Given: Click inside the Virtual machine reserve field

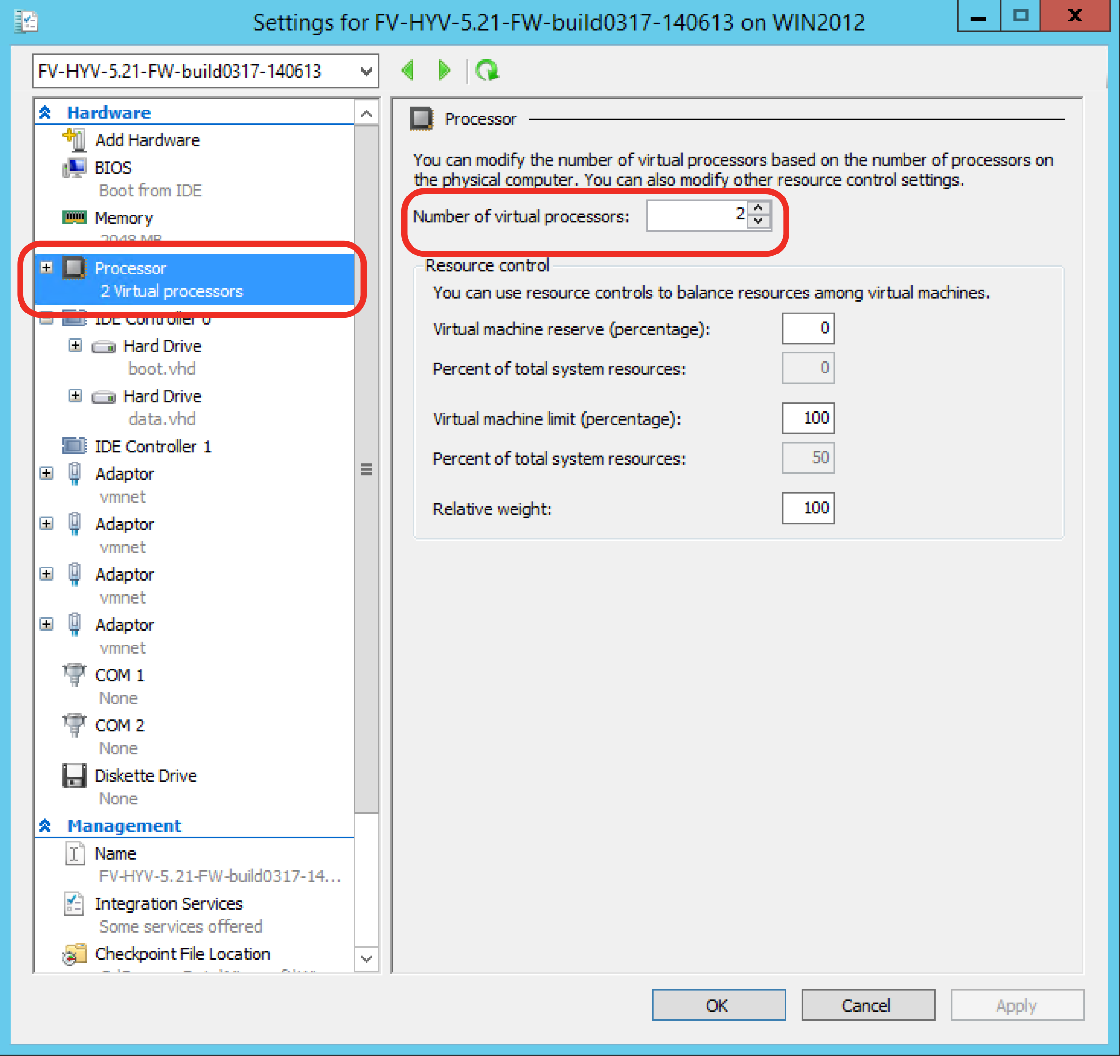Looking at the screenshot, I should point(808,328).
